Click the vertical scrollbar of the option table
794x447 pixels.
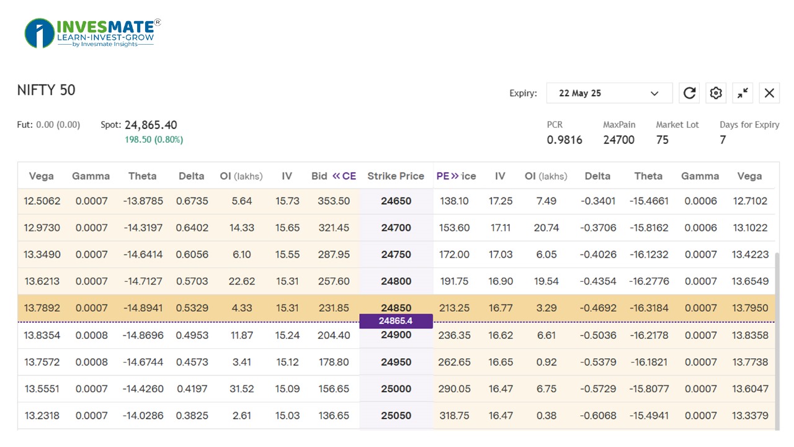point(777,341)
